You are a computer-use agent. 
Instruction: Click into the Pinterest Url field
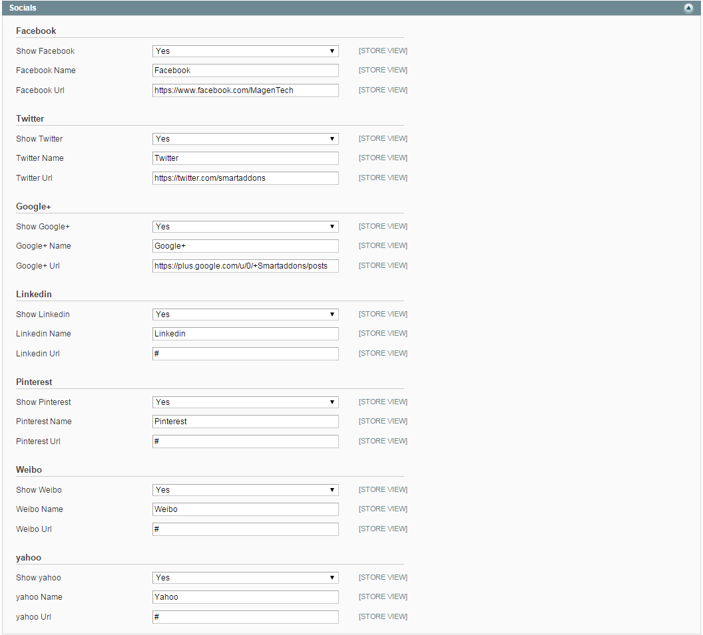click(245, 441)
